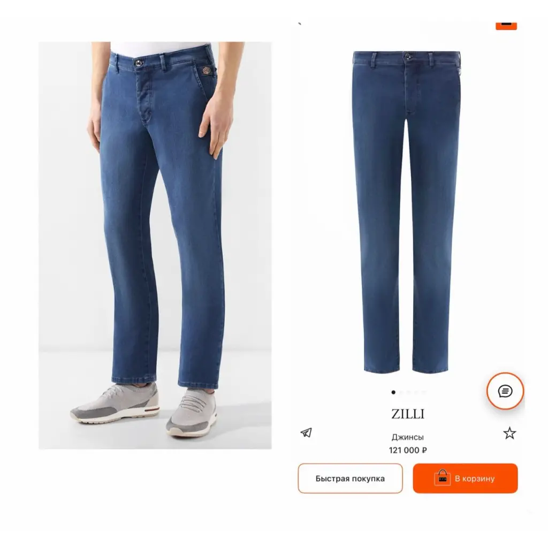Click the jeans pocket logo patch
Viewport: 548px width, 548px height.
tap(206, 71)
